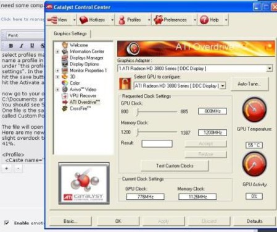Screen dimensions: 277x232
Task: Click the Welcome hand icon
Action: [x=65, y=45]
